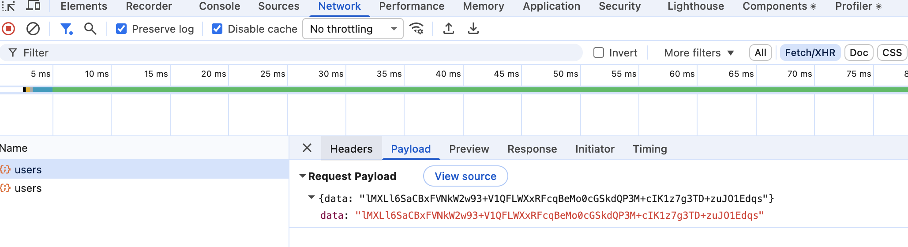Click the View source button
Image resolution: width=908 pixels, height=247 pixels.
(x=465, y=176)
